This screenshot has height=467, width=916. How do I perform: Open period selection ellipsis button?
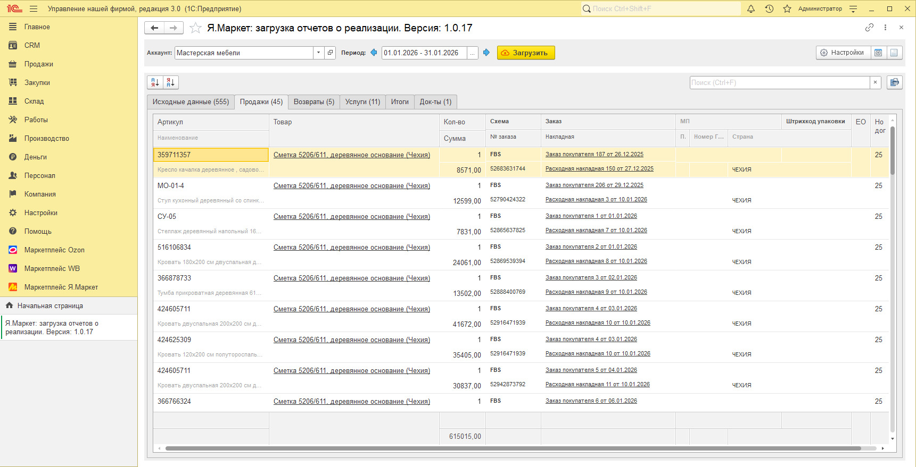pos(472,53)
